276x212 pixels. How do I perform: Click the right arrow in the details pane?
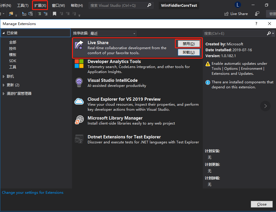click(x=265, y=106)
